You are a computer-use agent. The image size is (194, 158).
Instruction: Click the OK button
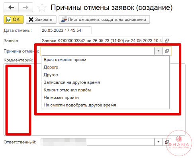14,20
